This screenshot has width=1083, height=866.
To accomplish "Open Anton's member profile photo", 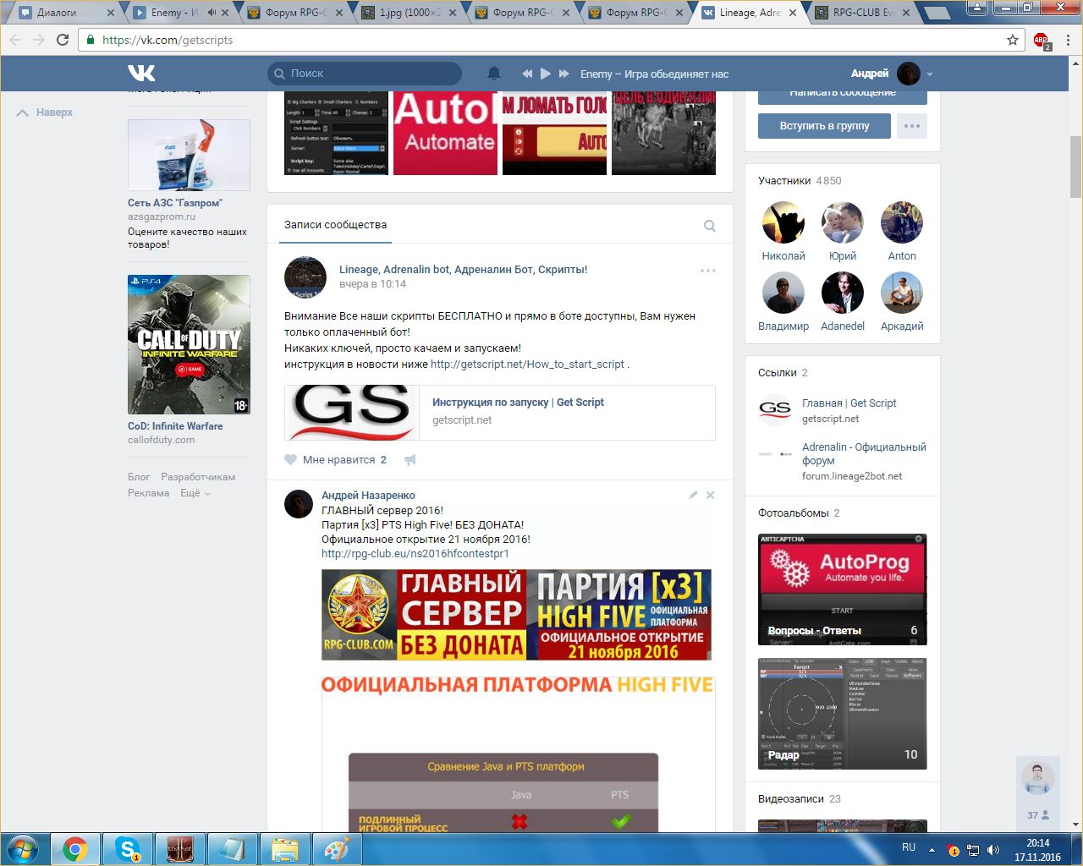I will 902,222.
